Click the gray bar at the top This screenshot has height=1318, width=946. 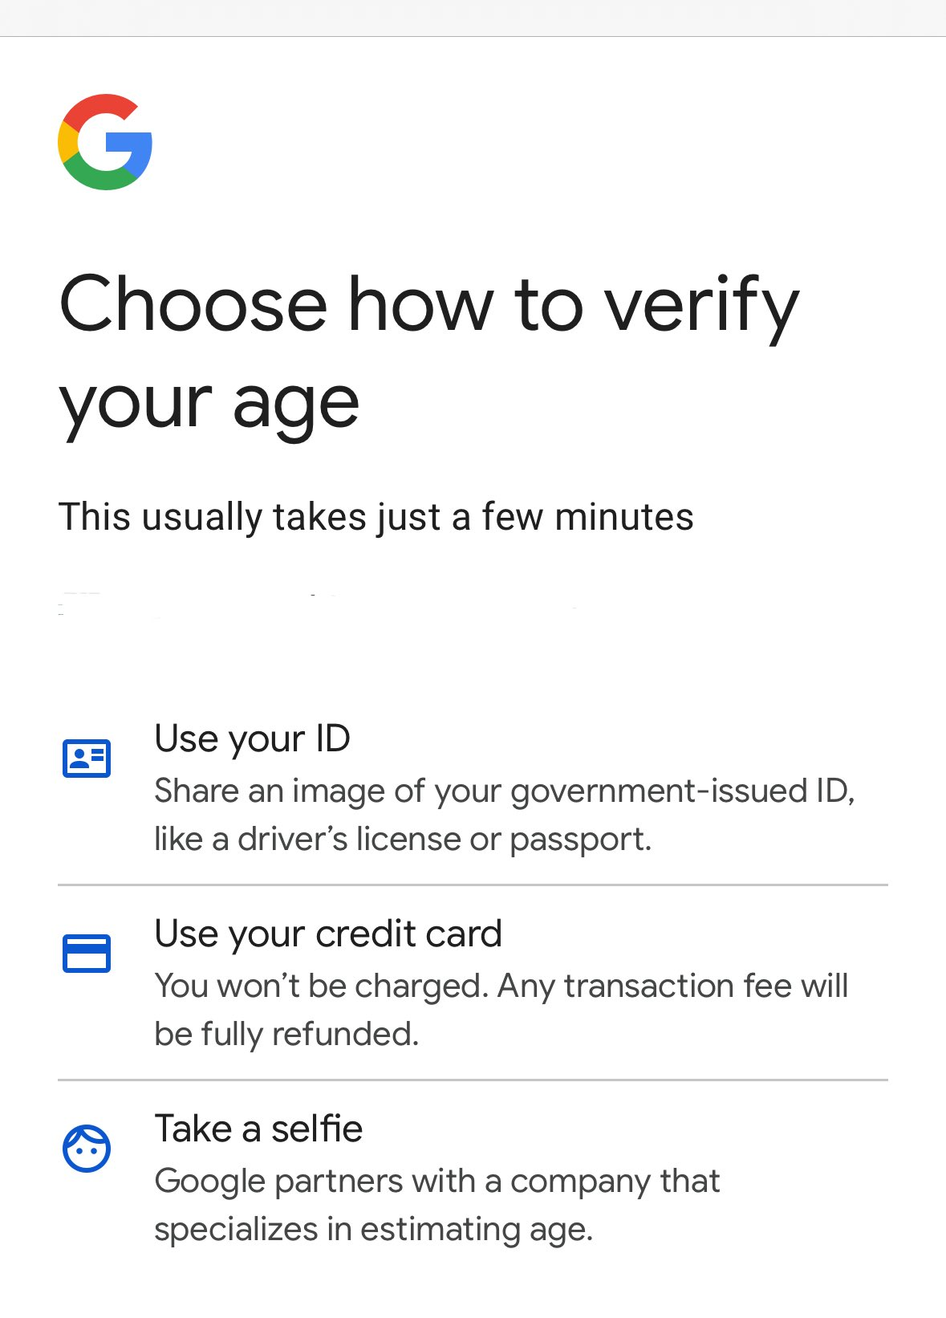(x=473, y=18)
